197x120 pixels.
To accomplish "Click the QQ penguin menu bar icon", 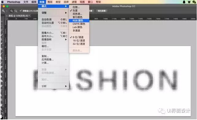I will 184,2.
